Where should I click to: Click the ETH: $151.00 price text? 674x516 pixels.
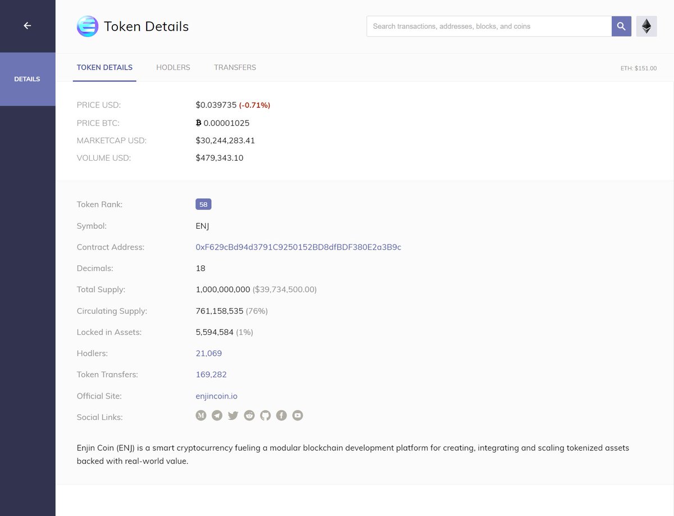(639, 69)
